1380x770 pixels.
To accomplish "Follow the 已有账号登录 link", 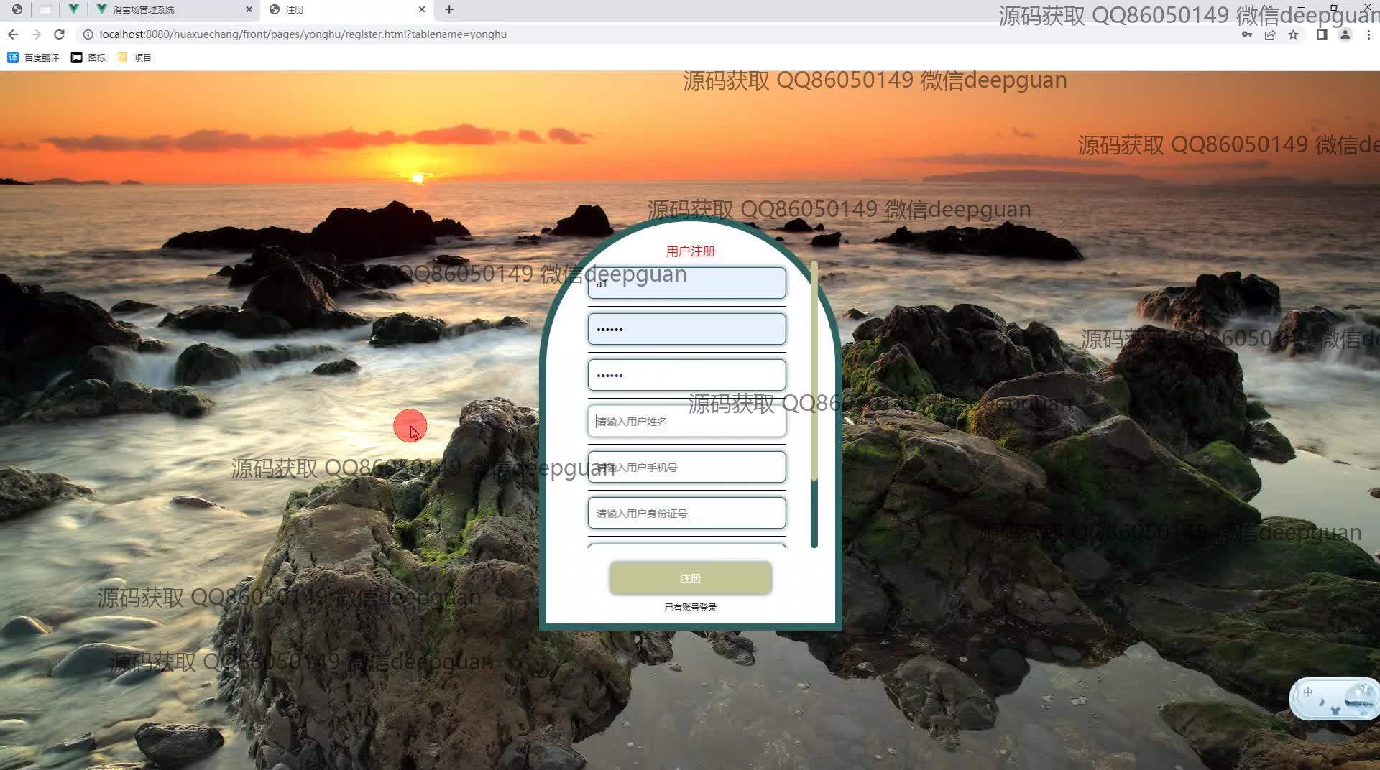I will [690, 607].
